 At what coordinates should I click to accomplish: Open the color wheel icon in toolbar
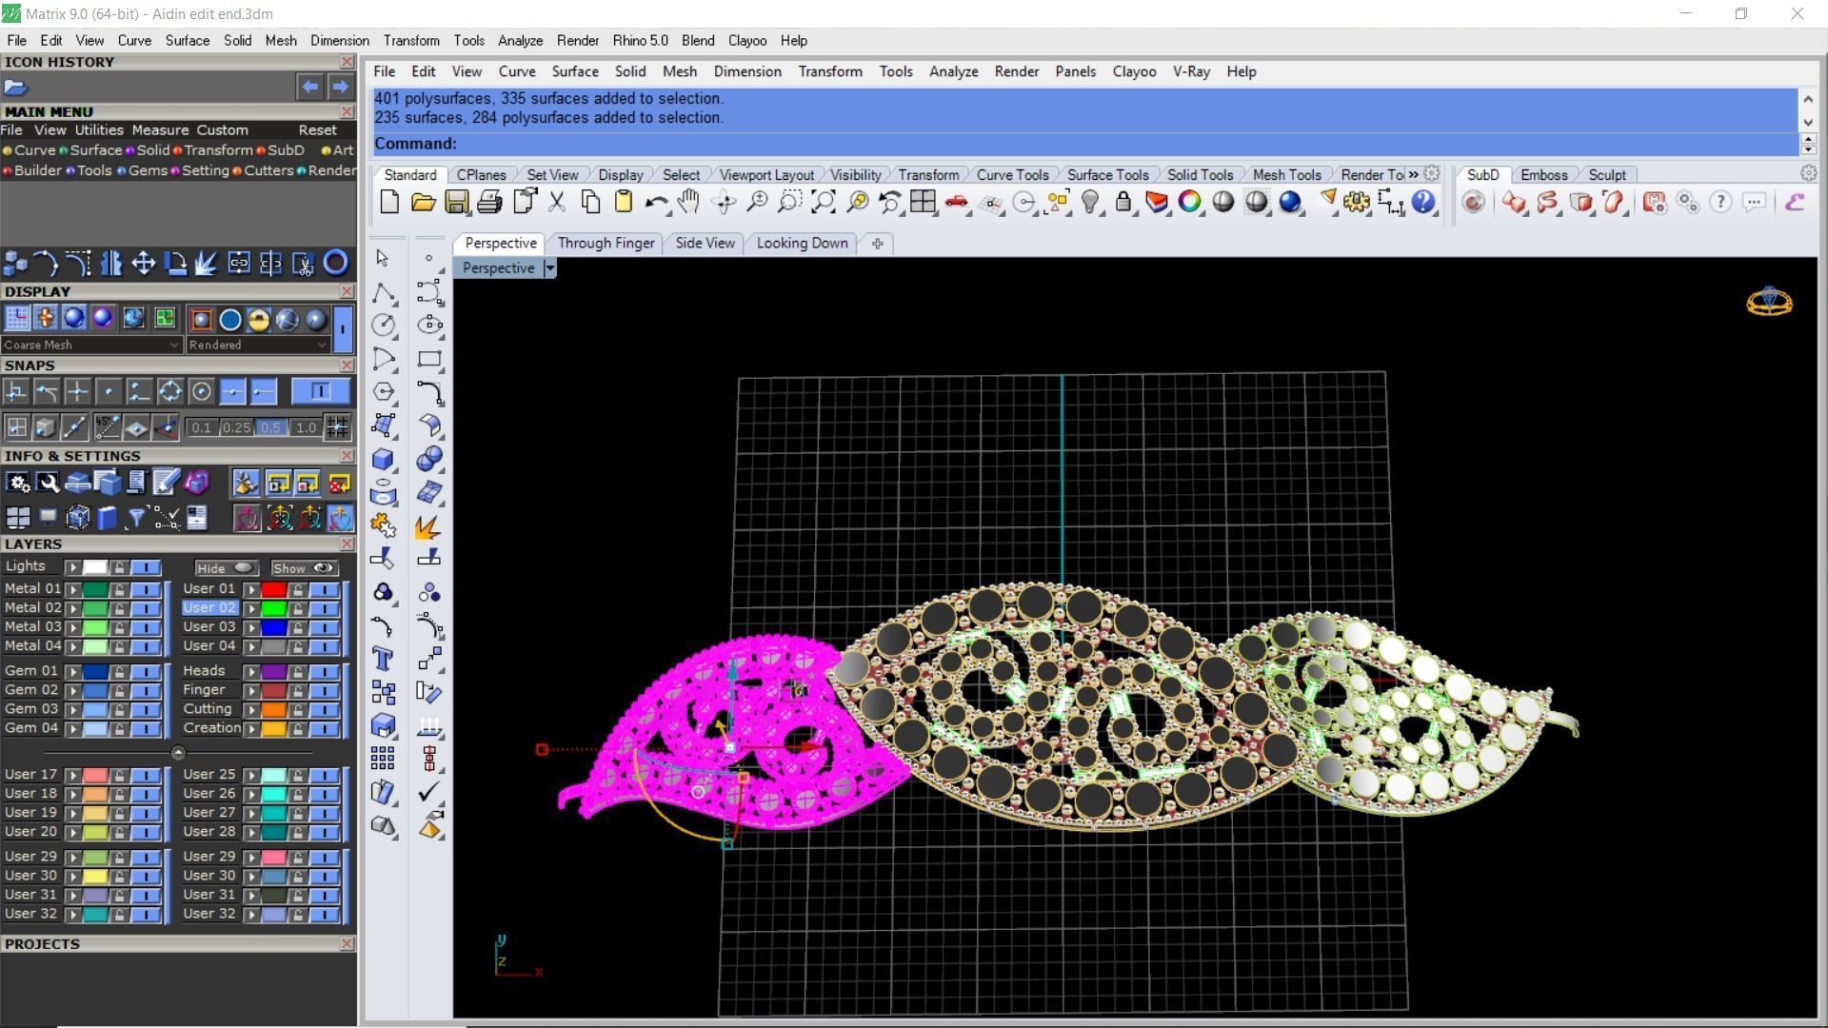[1189, 202]
